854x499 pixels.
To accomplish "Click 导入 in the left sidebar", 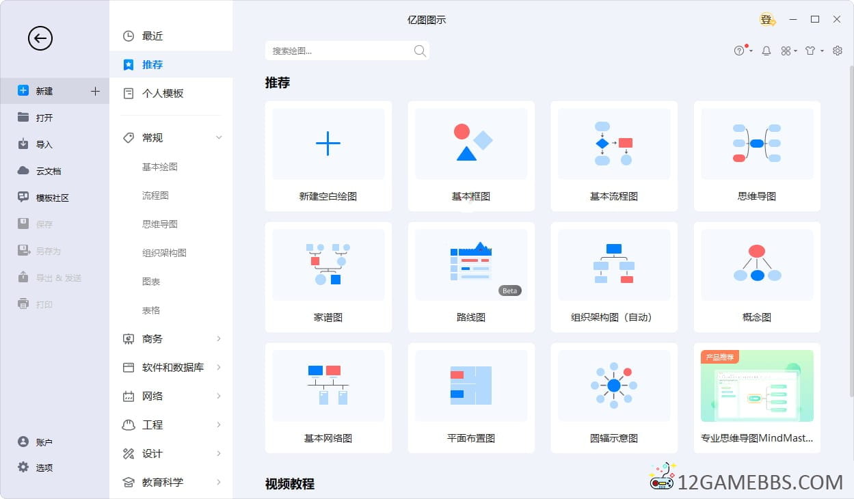I will click(x=44, y=144).
